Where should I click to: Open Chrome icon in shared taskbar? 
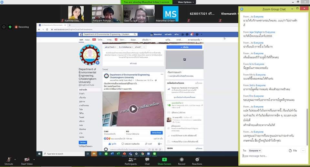(142, 154)
